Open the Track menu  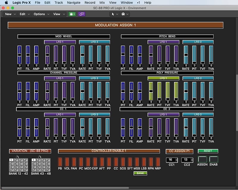pyautogui.click(x=59, y=3)
